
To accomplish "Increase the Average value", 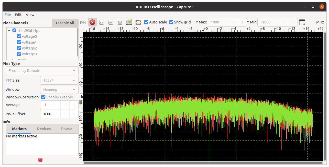I will click(x=74, y=105).
